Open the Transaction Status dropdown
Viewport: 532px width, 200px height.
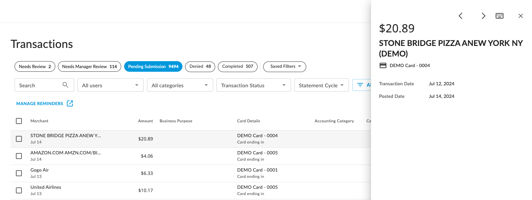[x=253, y=85]
